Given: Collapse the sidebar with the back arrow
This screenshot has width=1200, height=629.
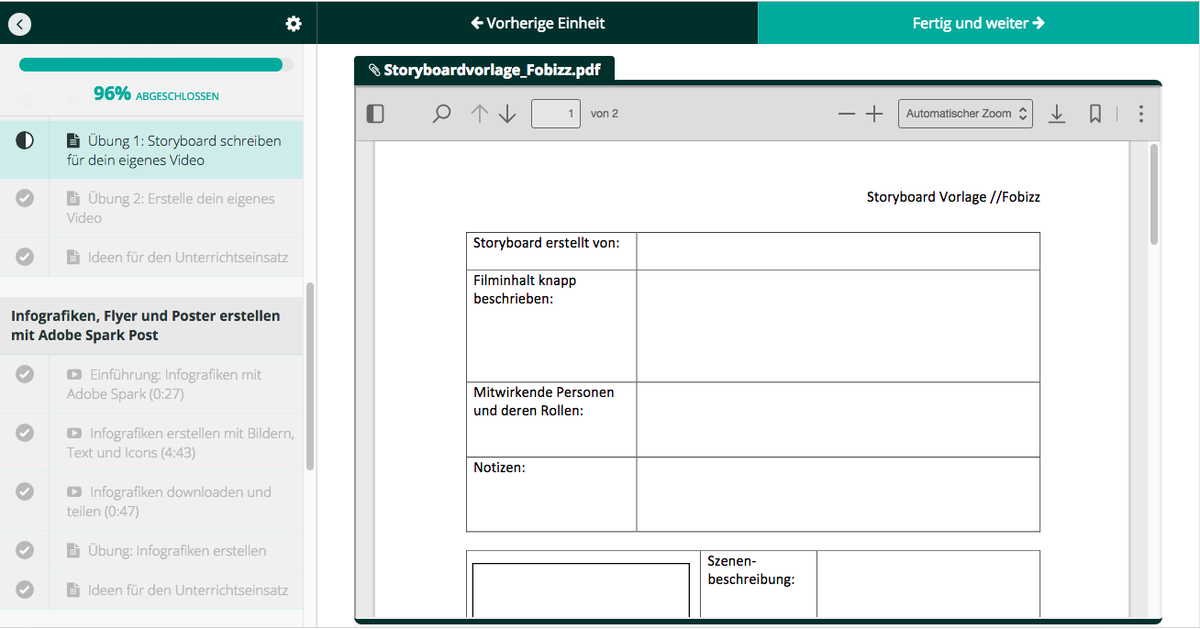Looking at the screenshot, I should click(19, 23).
